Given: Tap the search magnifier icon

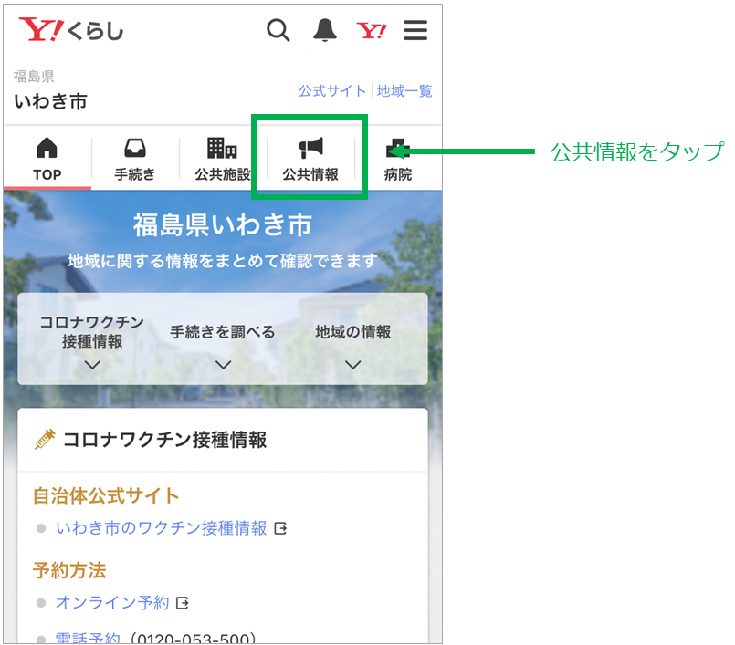Looking at the screenshot, I should pos(278,30).
